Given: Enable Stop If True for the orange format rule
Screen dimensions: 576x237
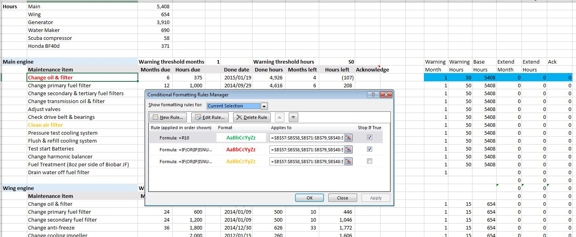Looking at the screenshot, I should pyautogui.click(x=369, y=161).
